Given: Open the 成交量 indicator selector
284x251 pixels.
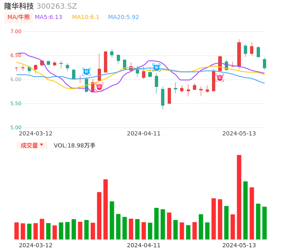Looking at the screenshot, I should [x=32, y=145].
